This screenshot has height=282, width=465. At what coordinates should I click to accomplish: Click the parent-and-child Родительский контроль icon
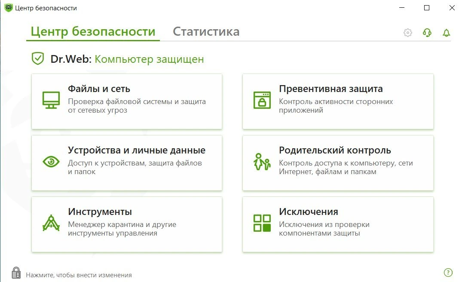(x=262, y=162)
